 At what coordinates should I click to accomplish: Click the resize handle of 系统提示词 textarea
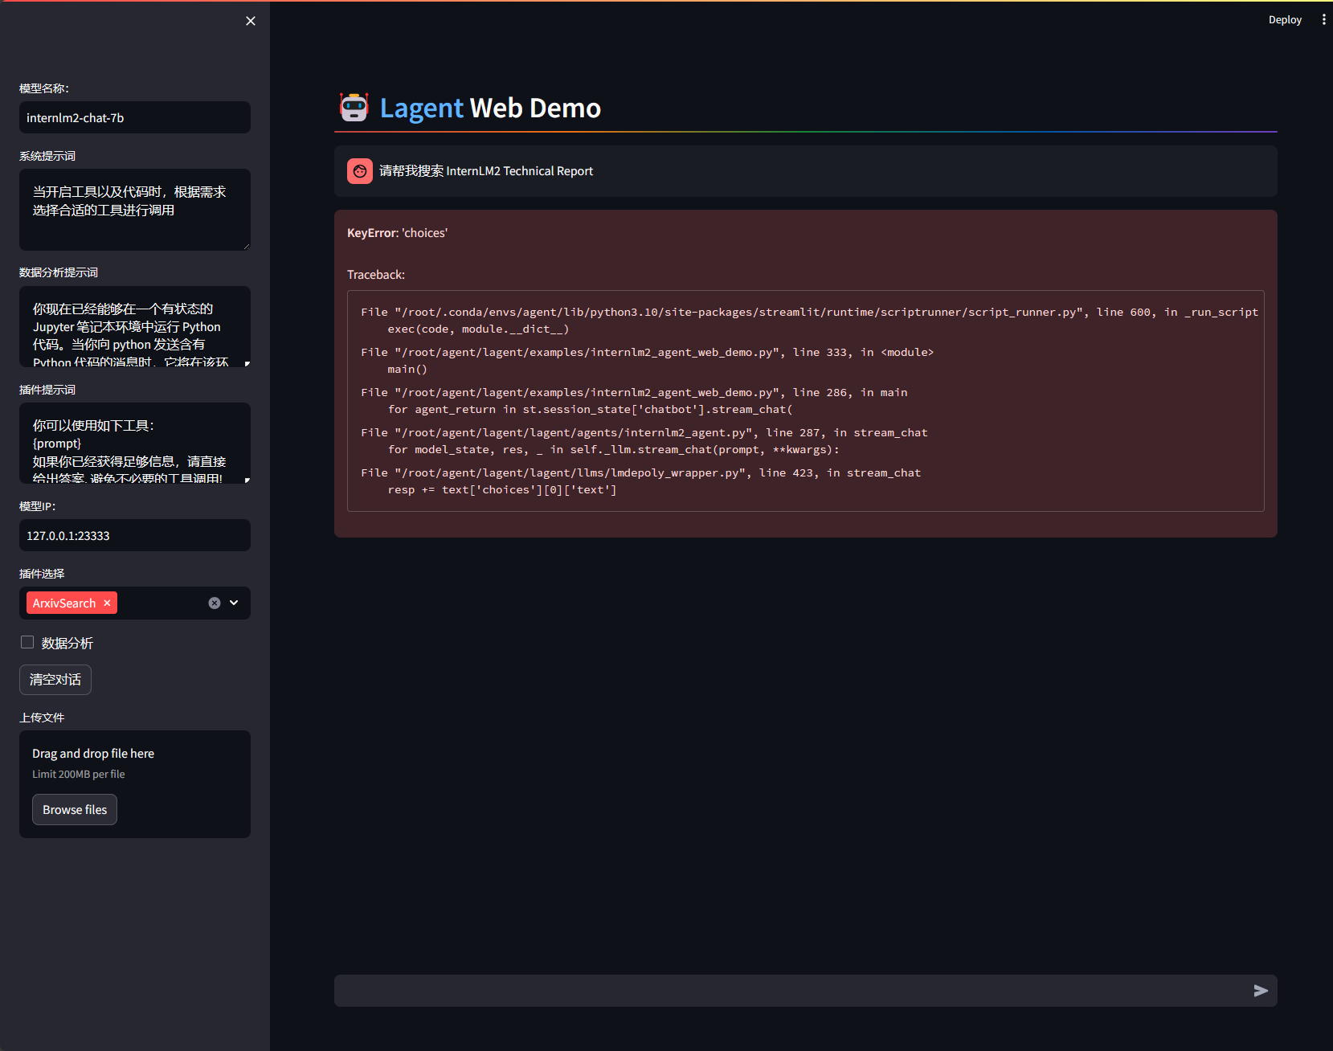click(x=247, y=247)
